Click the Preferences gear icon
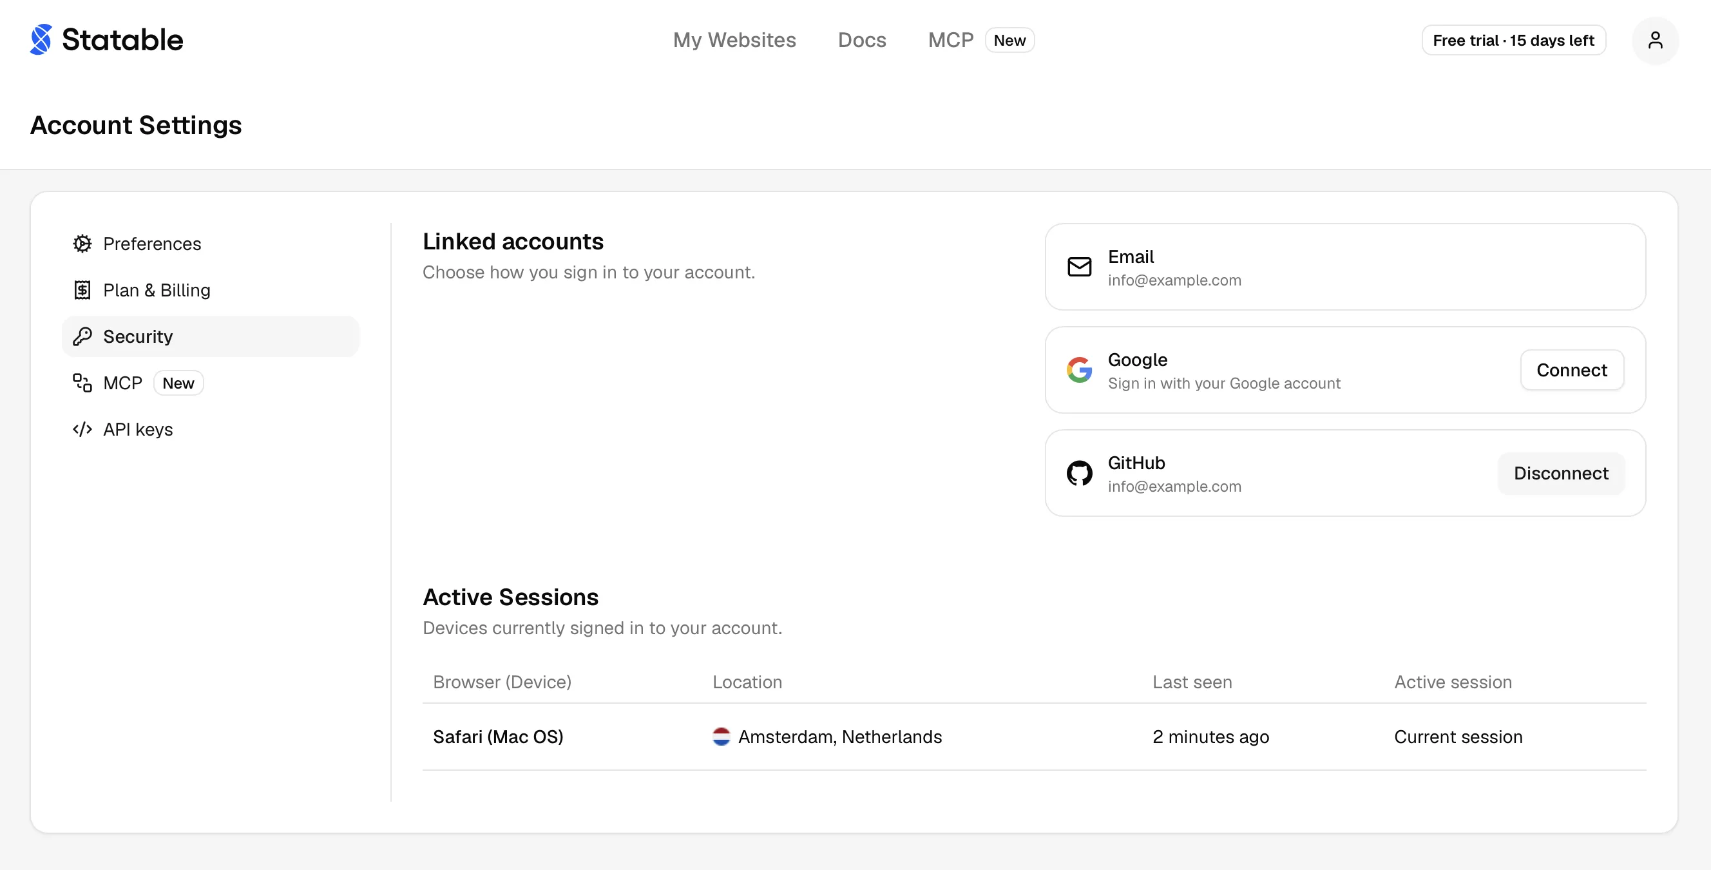Image resolution: width=1711 pixels, height=870 pixels. [x=82, y=244]
